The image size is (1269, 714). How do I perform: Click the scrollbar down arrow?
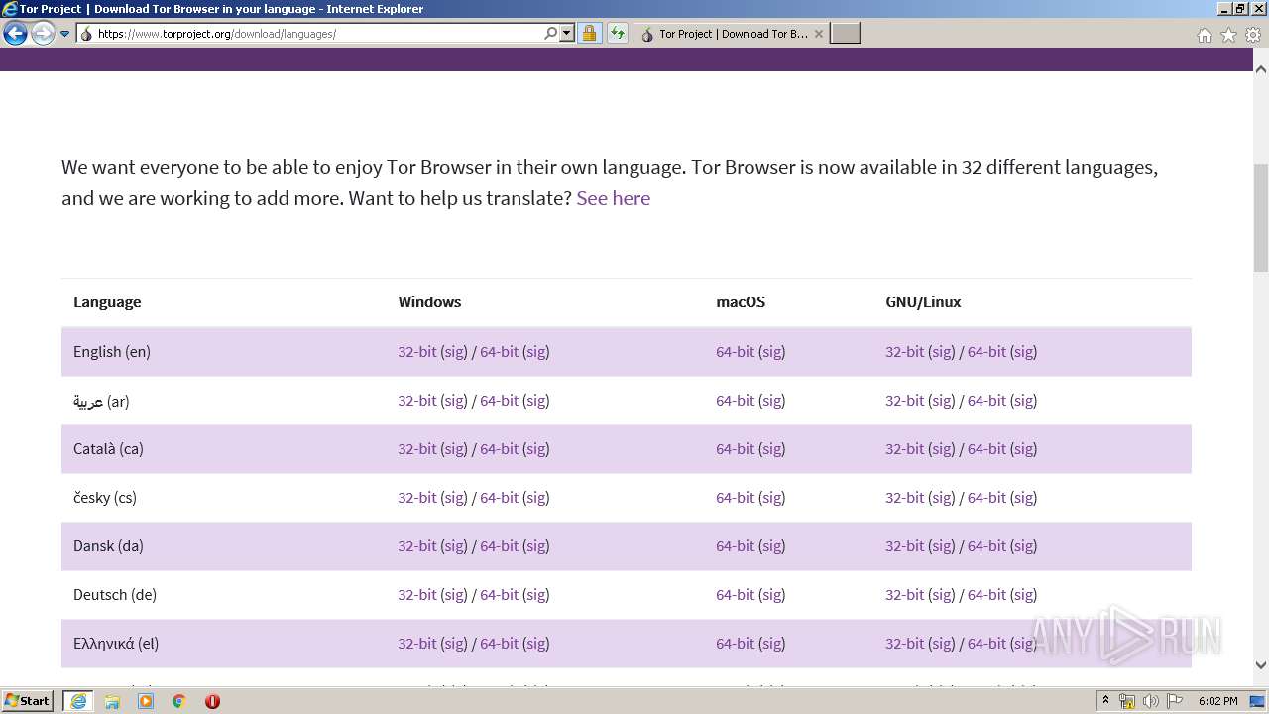[x=1261, y=666]
